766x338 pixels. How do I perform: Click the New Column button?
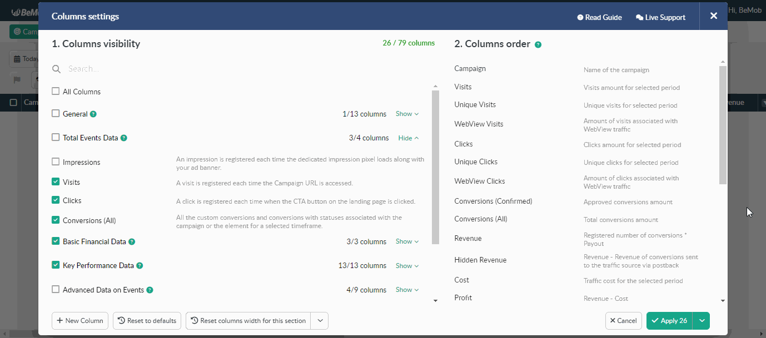[80, 321]
